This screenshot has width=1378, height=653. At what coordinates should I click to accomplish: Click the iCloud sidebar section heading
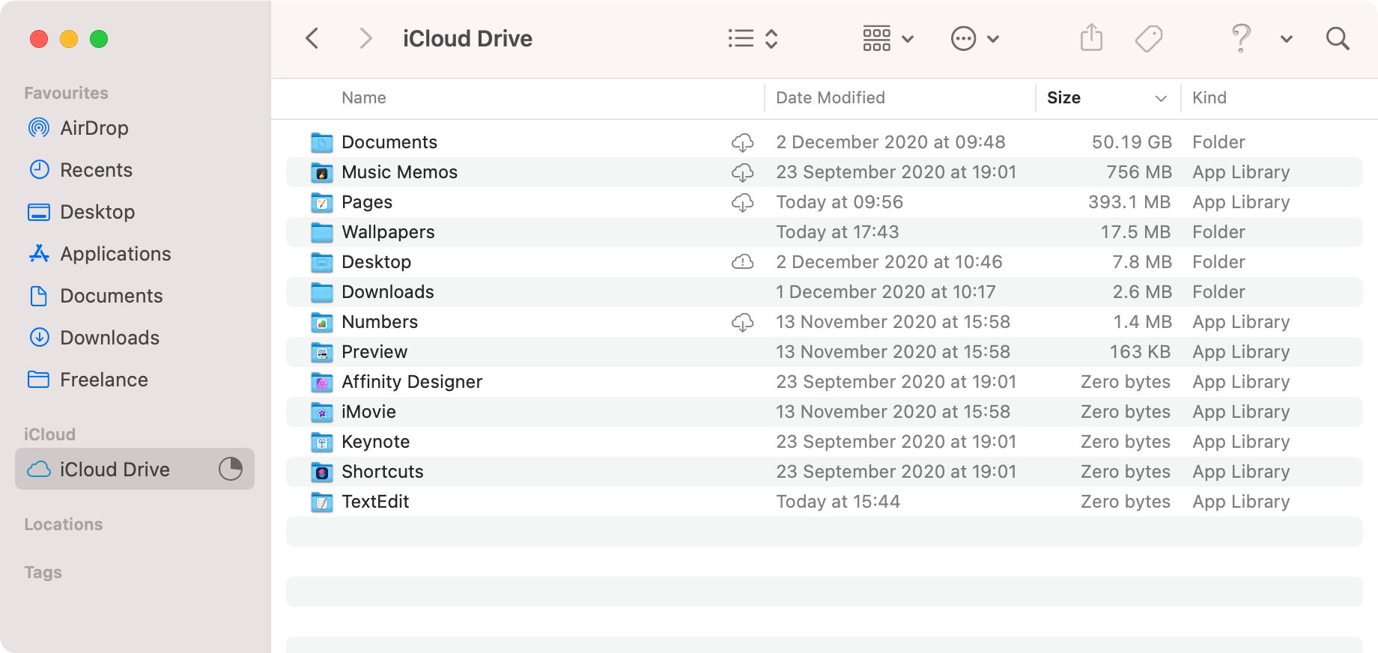[49, 434]
